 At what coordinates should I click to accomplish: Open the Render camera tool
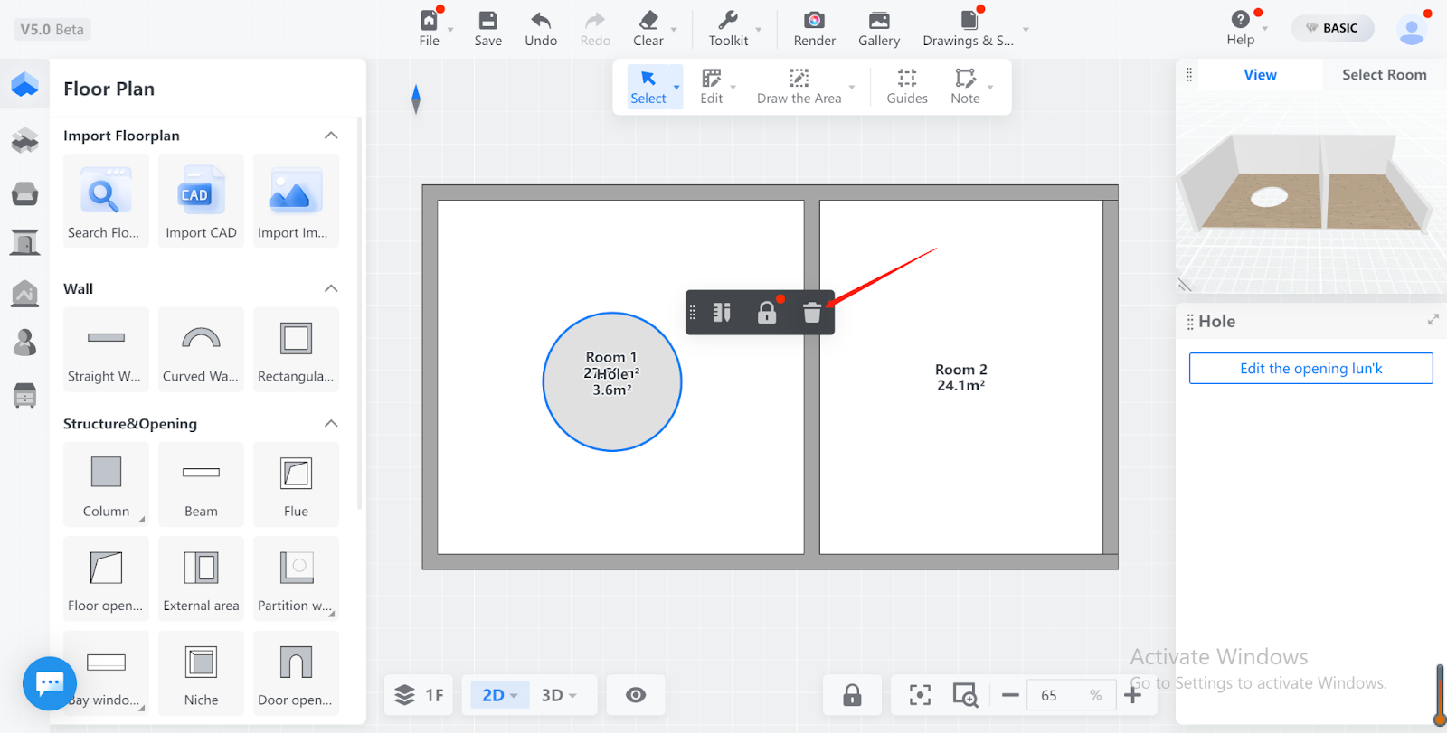tap(814, 29)
